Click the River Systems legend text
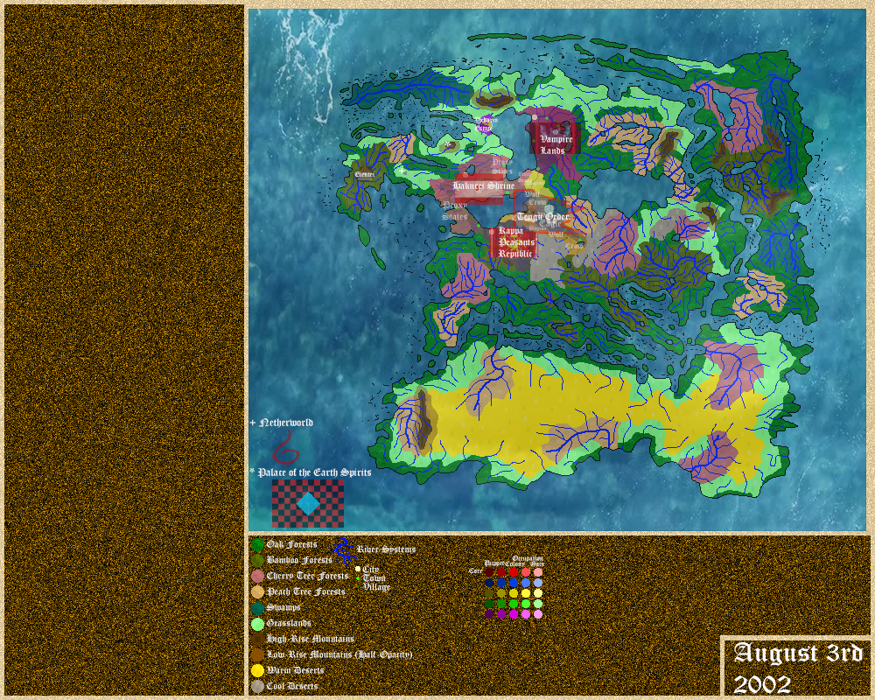 (x=386, y=549)
